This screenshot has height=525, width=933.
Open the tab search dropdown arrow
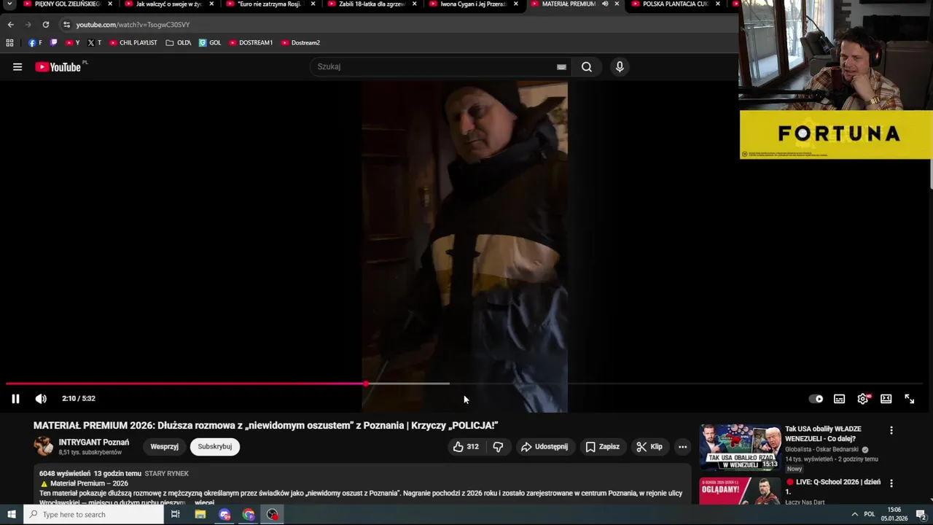point(9,4)
